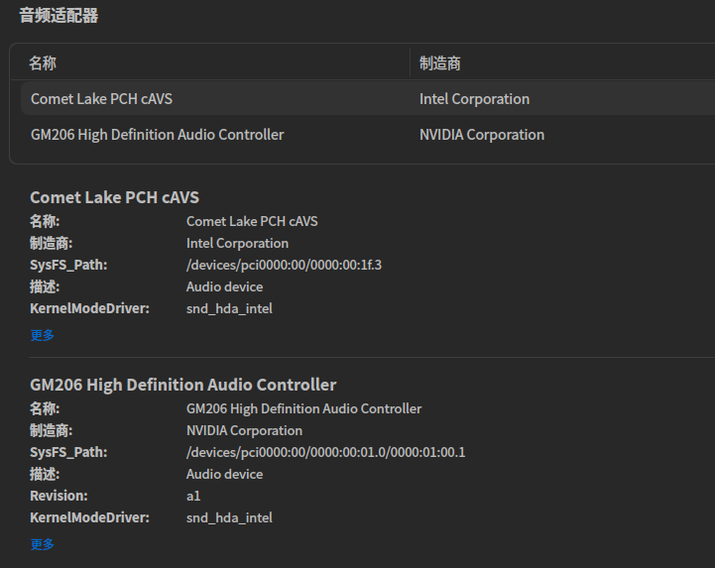Click SysFS_Path: label under GM206
The height and width of the screenshot is (568, 715).
[x=68, y=452]
